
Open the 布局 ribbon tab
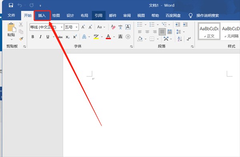pos(84,16)
